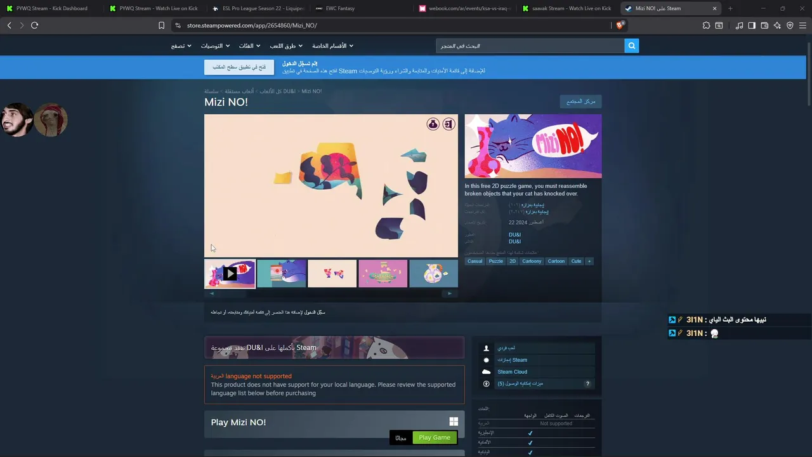Open a new browser tab with plus
The width and height of the screenshot is (812, 457).
point(730,8)
